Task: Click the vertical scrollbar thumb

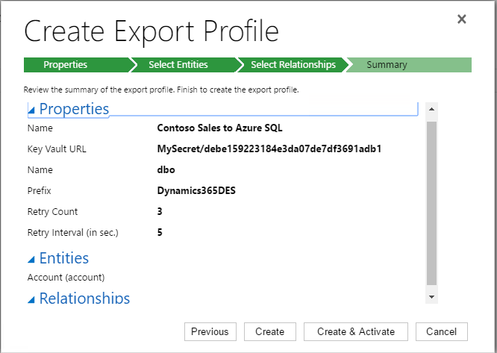Action: 431,202
